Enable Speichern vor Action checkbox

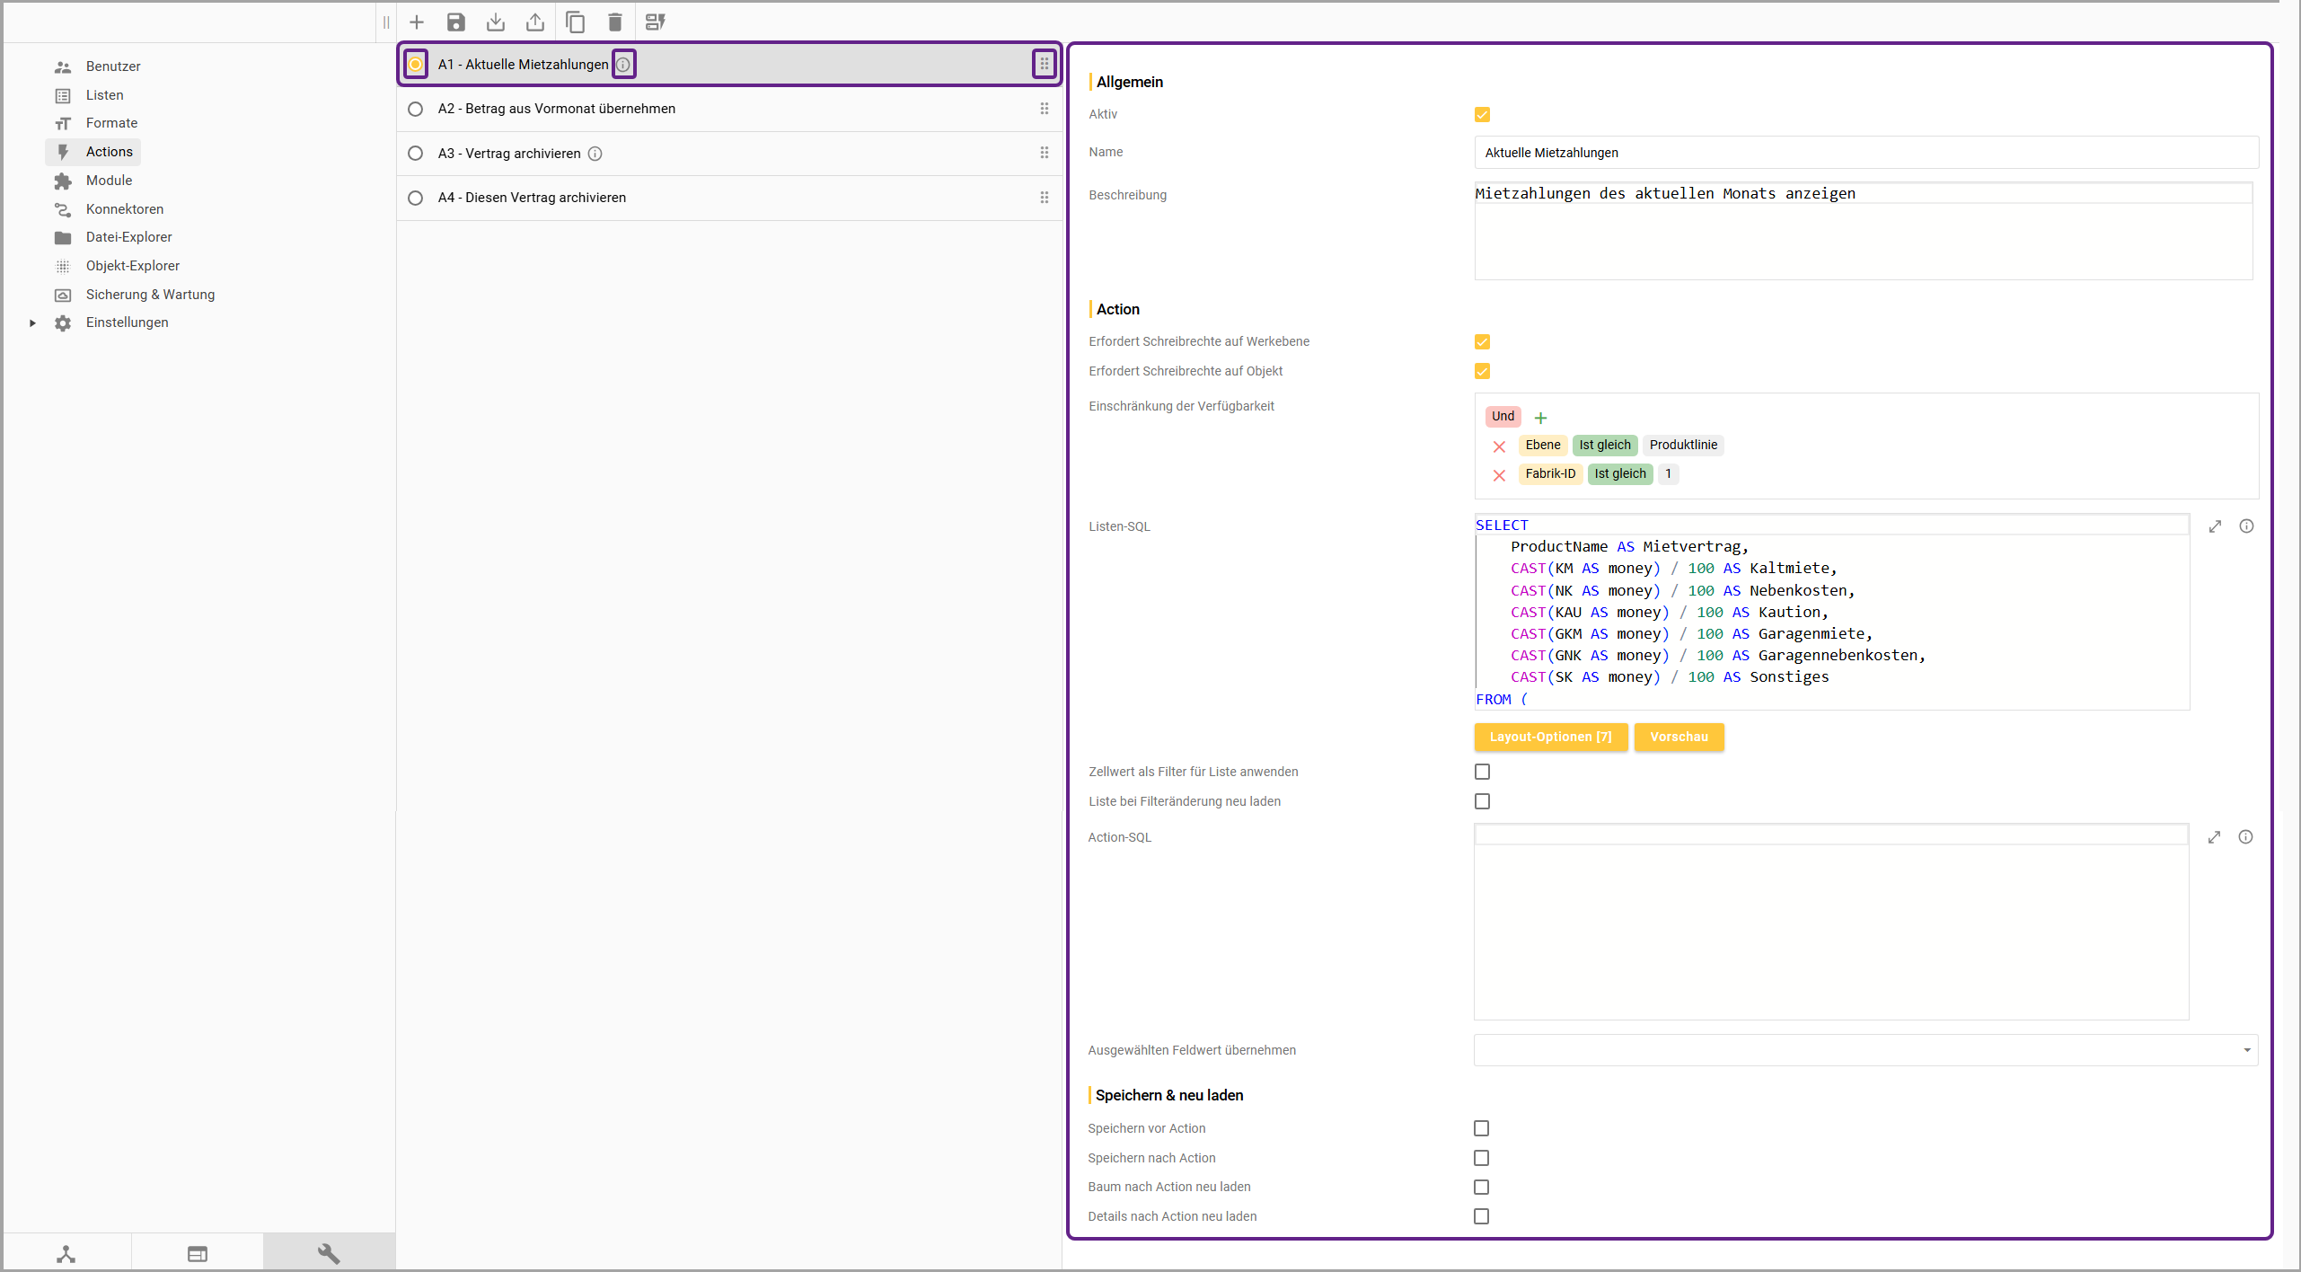tap(1481, 1128)
